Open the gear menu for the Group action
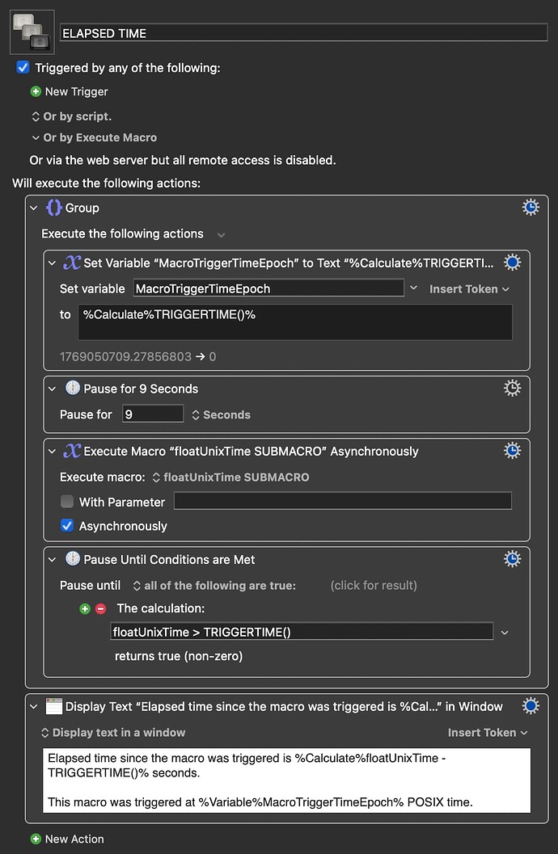 coord(530,208)
